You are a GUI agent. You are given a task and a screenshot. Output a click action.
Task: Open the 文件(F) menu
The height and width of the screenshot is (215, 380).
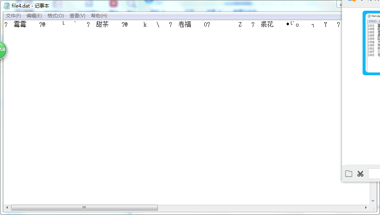point(13,16)
